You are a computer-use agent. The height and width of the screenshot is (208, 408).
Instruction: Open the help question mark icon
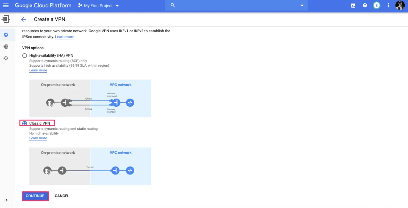pos(365,6)
